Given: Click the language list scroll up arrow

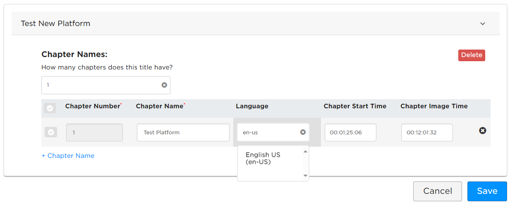Looking at the screenshot, I should coord(306,151).
